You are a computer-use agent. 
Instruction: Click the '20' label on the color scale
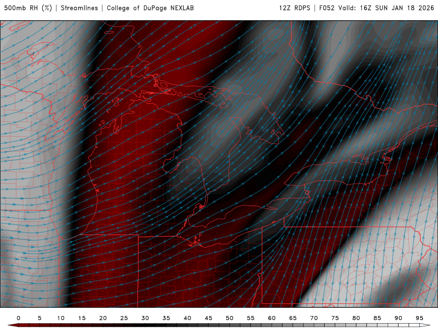(103, 318)
